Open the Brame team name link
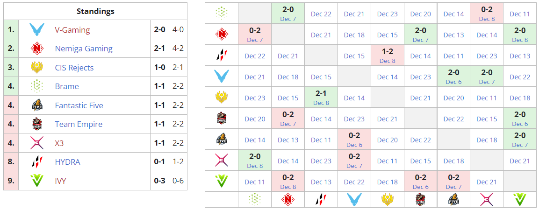 pyautogui.click(x=67, y=86)
